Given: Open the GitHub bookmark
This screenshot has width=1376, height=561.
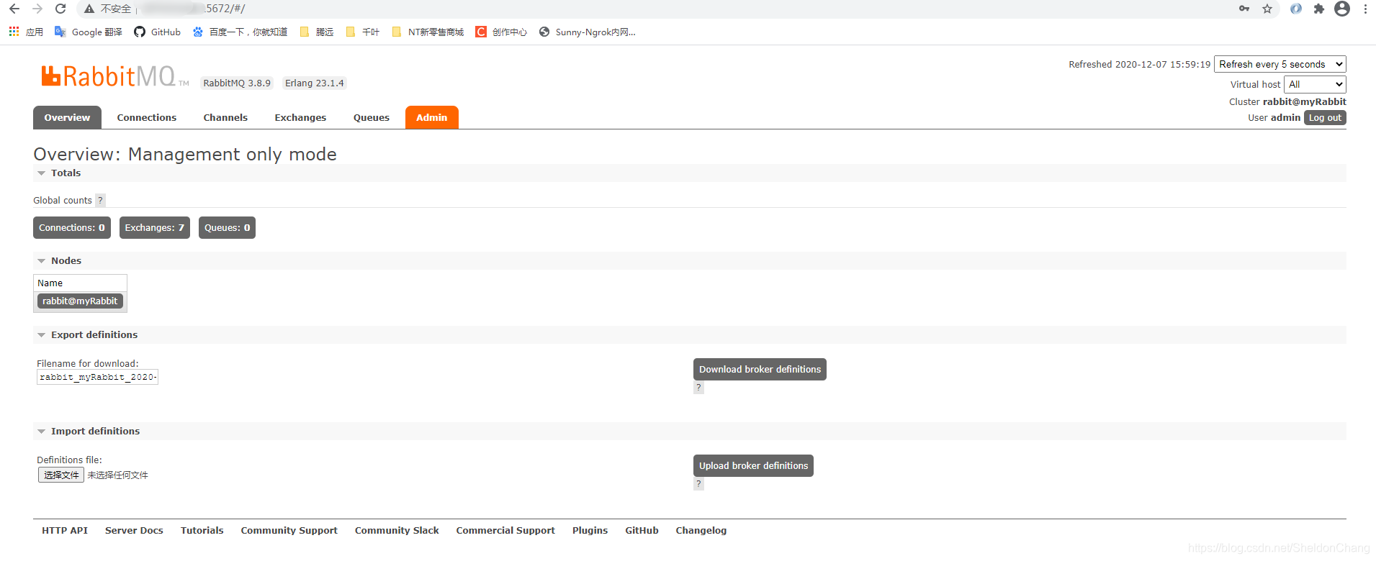Looking at the screenshot, I should (157, 32).
